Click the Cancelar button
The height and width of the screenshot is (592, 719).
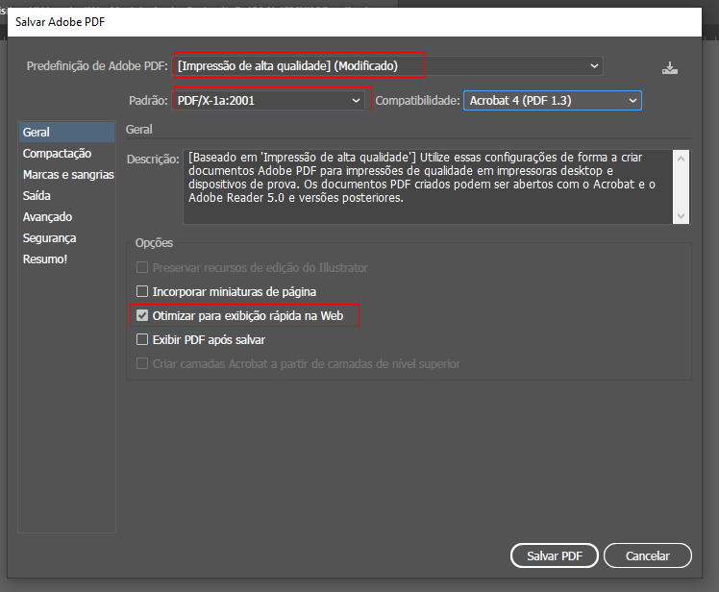(x=648, y=555)
